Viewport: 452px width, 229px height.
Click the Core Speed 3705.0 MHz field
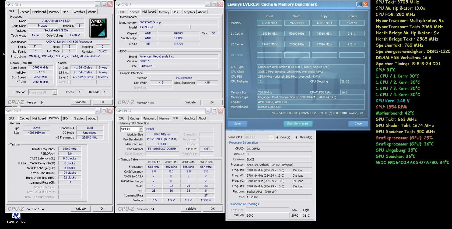tap(41, 68)
